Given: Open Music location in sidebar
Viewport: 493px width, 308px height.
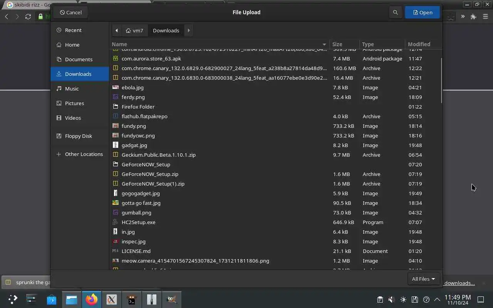Looking at the screenshot, I should point(80,89).
